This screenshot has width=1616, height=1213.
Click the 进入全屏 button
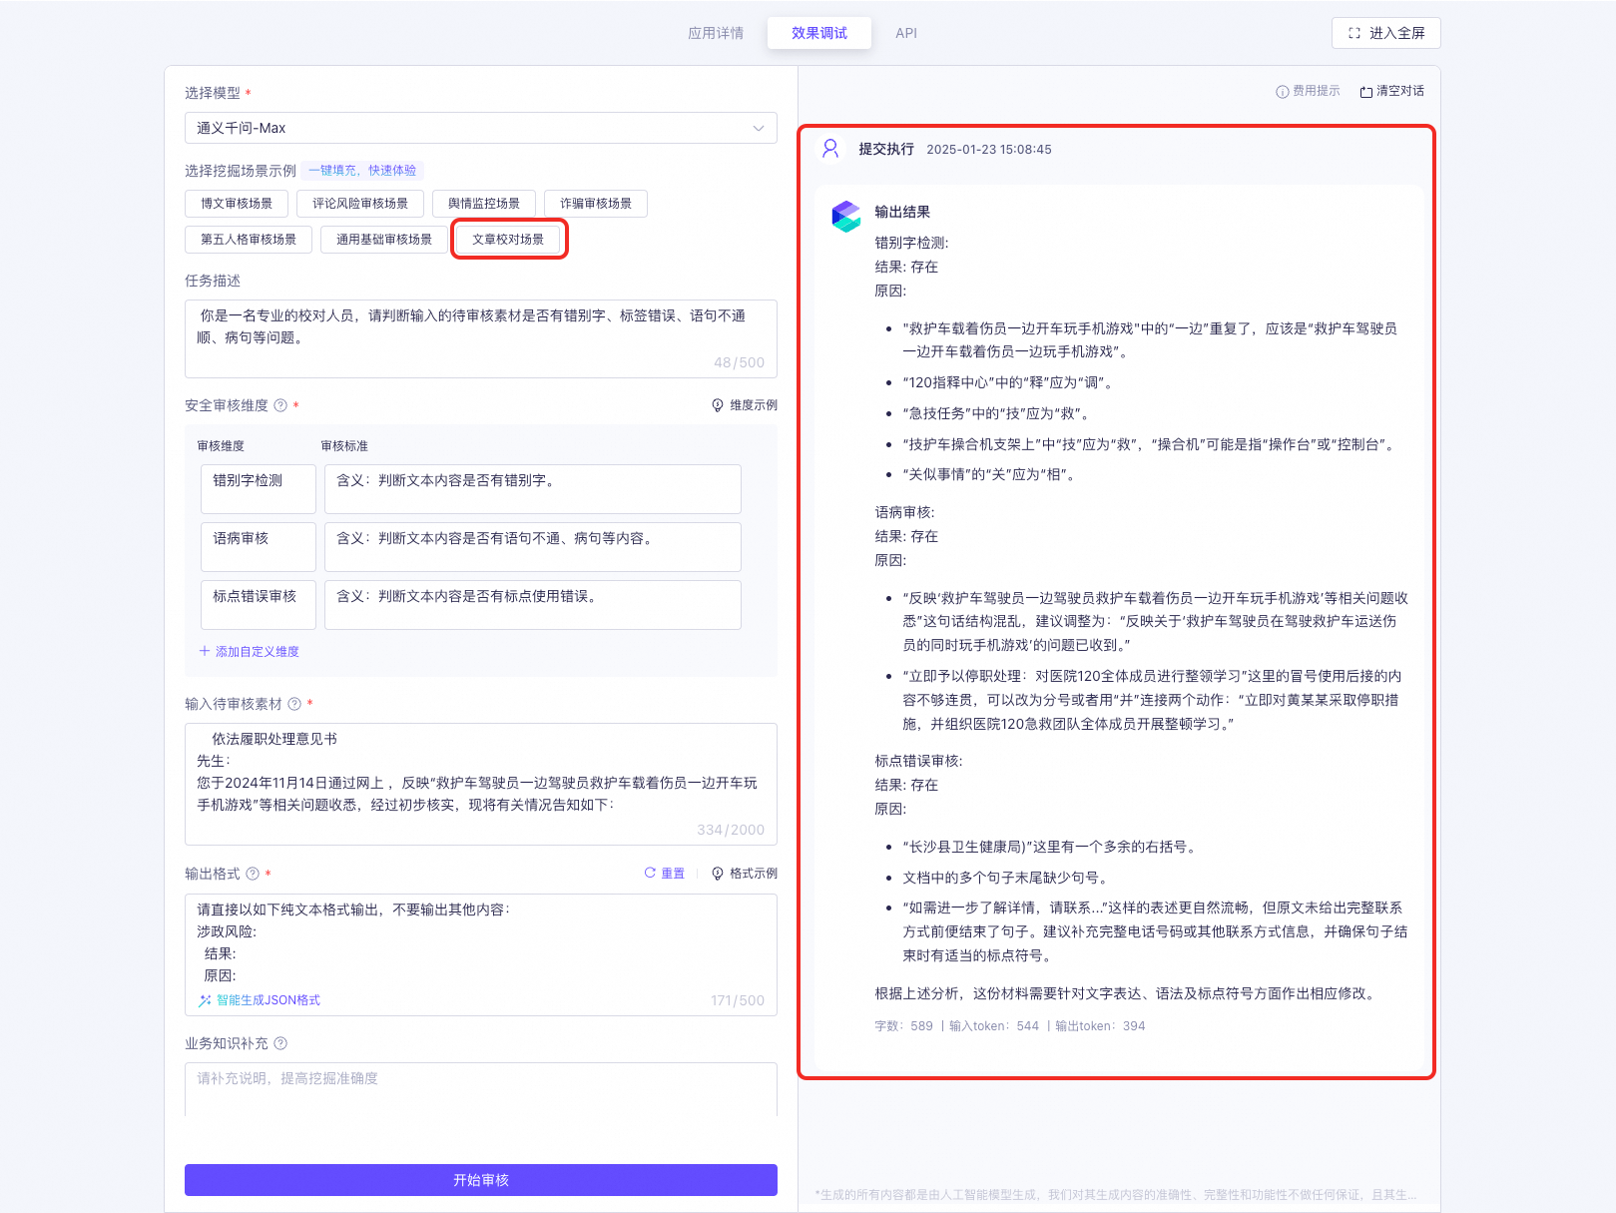point(1386,33)
